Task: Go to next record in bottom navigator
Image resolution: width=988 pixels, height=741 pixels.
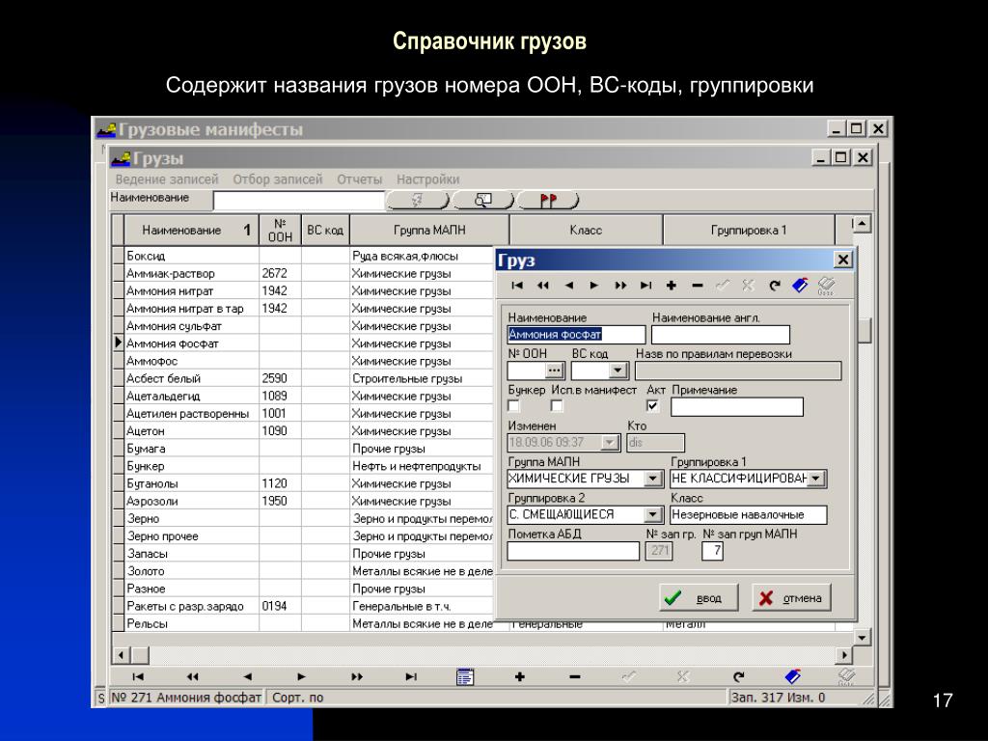Action: click(x=301, y=676)
